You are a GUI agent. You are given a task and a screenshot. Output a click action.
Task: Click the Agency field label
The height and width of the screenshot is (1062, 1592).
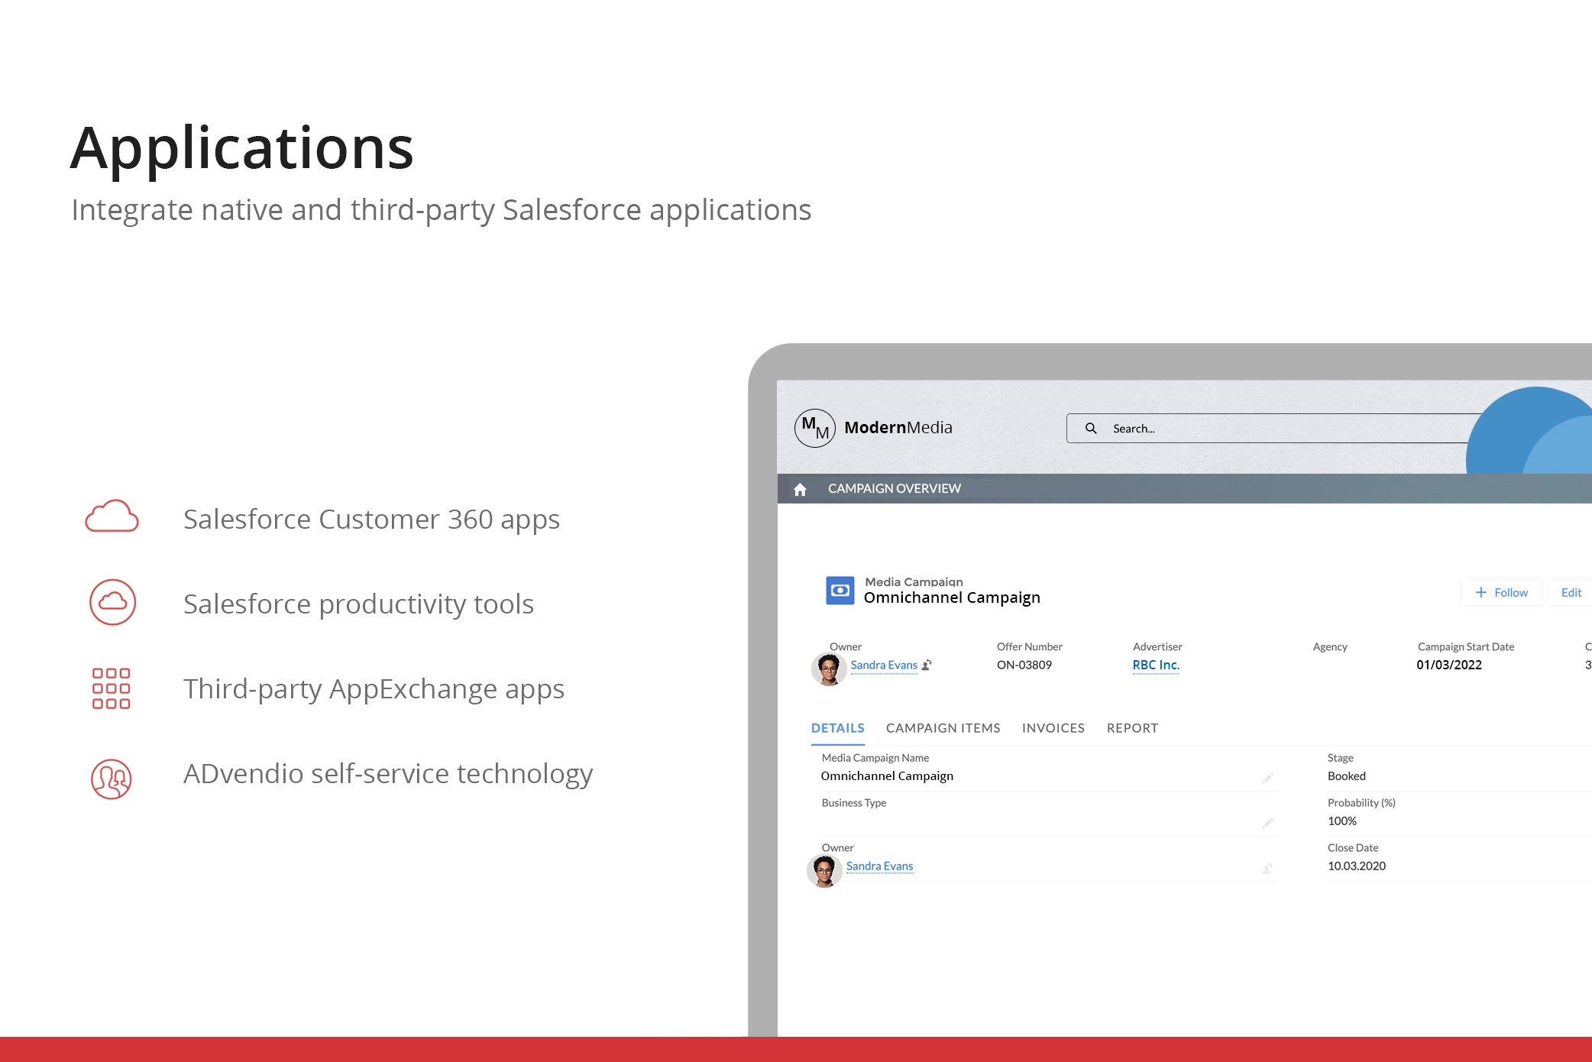(x=1329, y=647)
